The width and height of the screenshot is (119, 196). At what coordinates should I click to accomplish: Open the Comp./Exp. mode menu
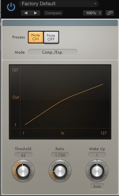[x=53, y=52]
